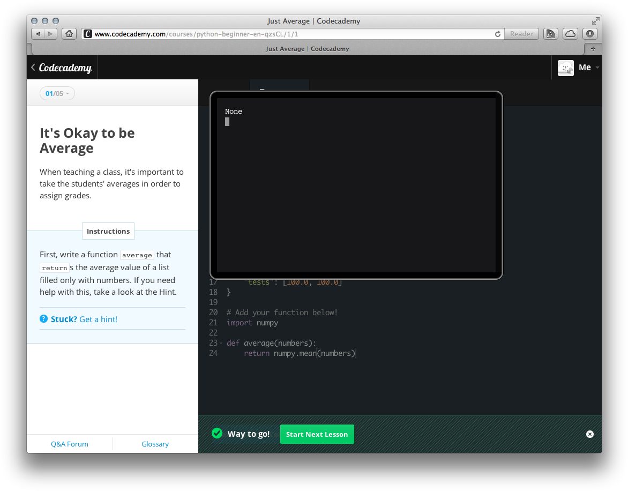Click the 'return' inline code word
The width and height of the screenshot is (628, 491).
pos(55,267)
